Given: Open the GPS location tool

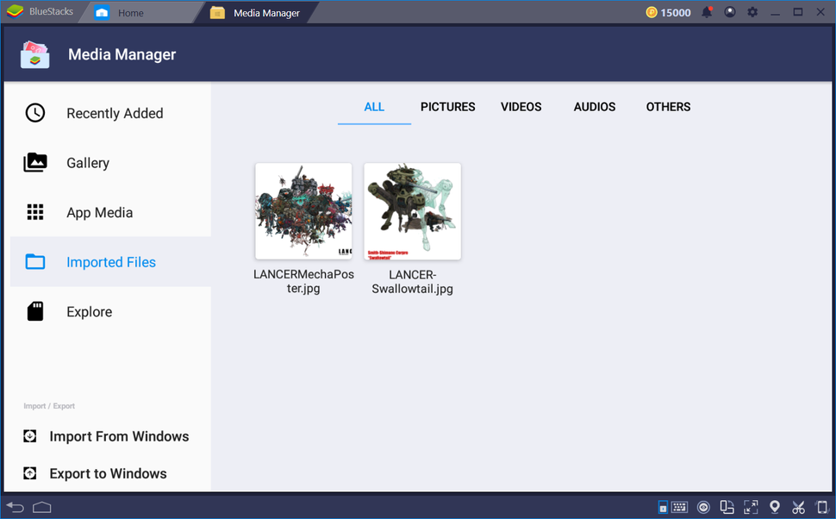Looking at the screenshot, I should coord(774,507).
